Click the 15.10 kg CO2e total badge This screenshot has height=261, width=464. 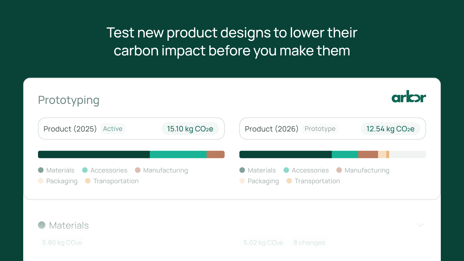click(x=190, y=129)
